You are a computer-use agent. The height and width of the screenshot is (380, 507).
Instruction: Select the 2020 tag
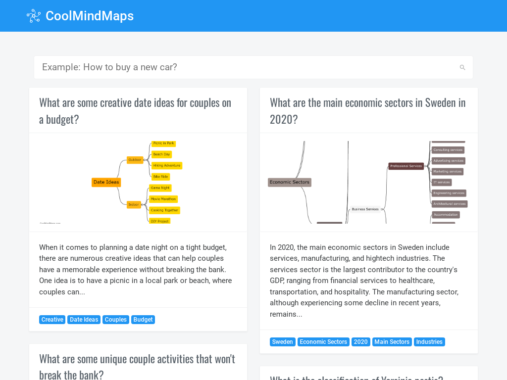tap(361, 342)
